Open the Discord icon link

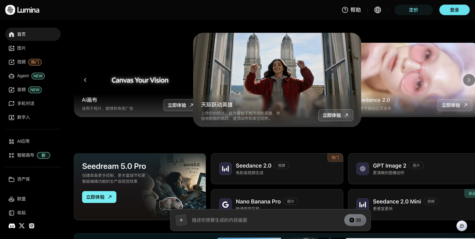[11, 226]
